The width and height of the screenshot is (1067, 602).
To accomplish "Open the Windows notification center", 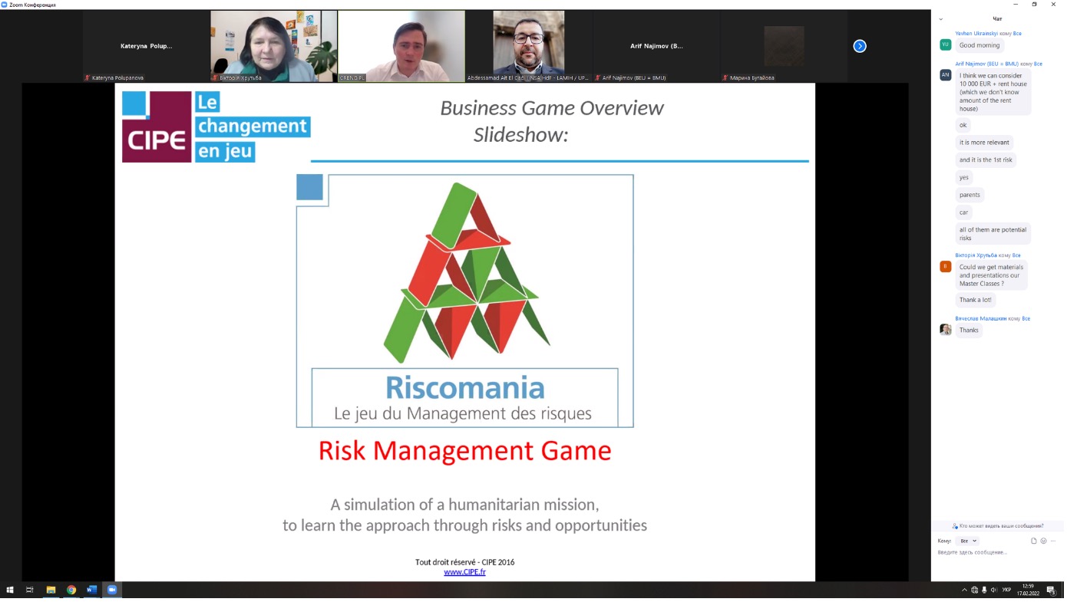I will tap(1051, 590).
